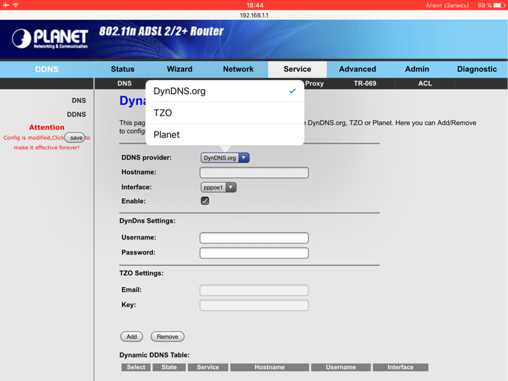Viewport: 508px width, 381px height.
Task: Open the Interface pppoe1 dropdown
Action: [218, 187]
